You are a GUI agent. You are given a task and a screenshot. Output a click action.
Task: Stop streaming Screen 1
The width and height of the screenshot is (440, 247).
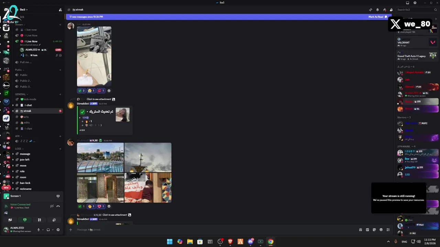[x=58, y=196]
